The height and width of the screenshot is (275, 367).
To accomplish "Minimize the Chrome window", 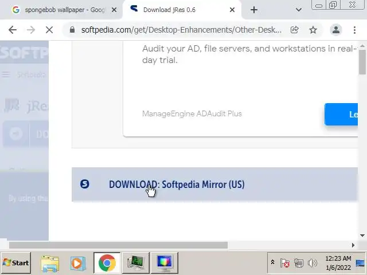I will 319,5.
